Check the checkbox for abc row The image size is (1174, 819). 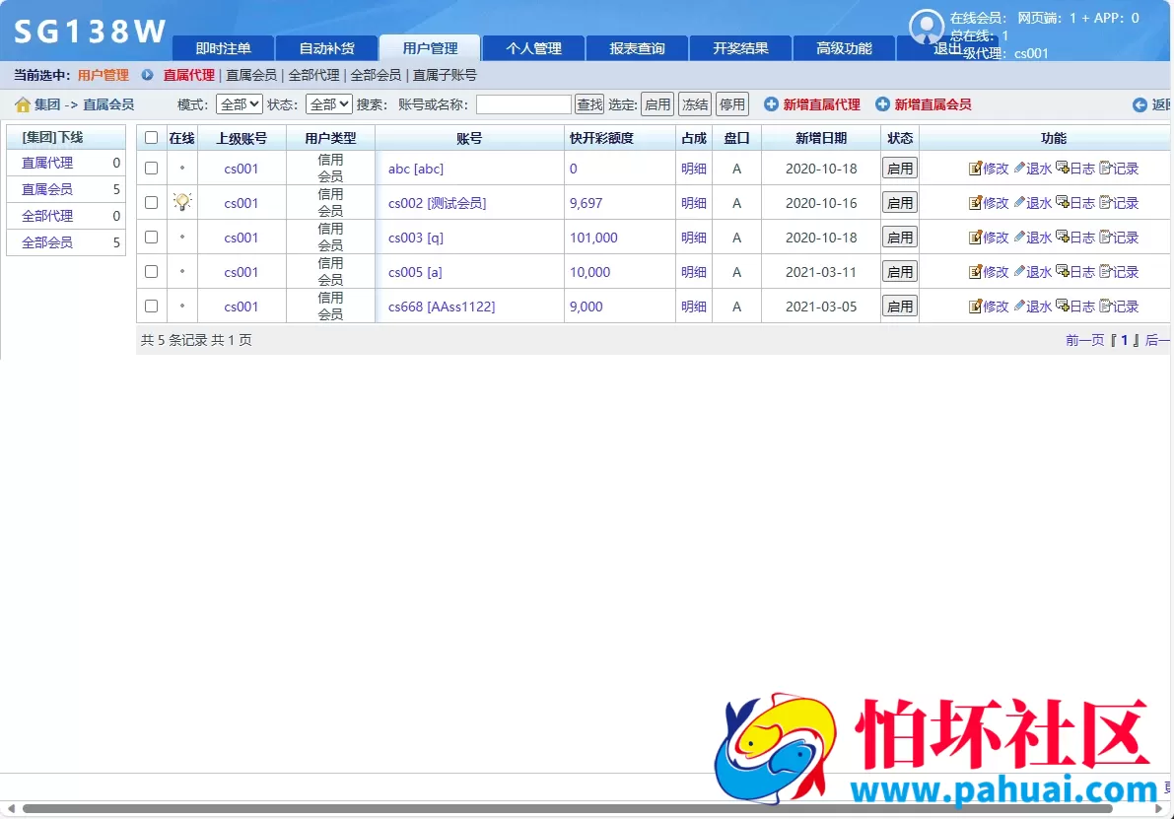coord(151,169)
